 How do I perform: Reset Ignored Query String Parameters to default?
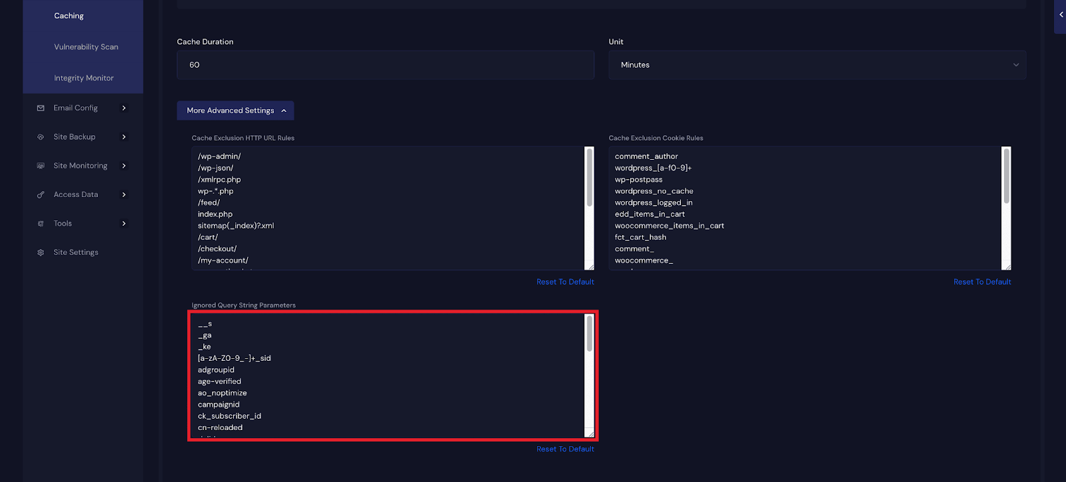click(x=565, y=449)
